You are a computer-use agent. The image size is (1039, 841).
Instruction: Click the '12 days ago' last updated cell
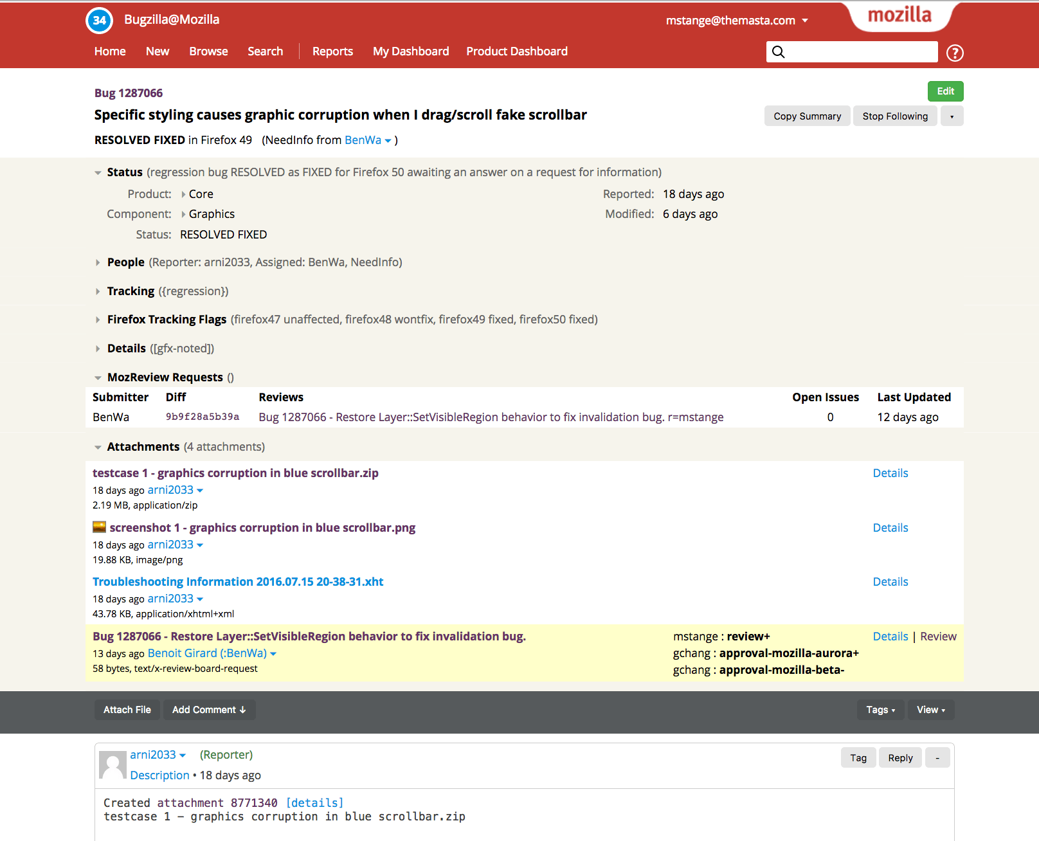[908, 417]
